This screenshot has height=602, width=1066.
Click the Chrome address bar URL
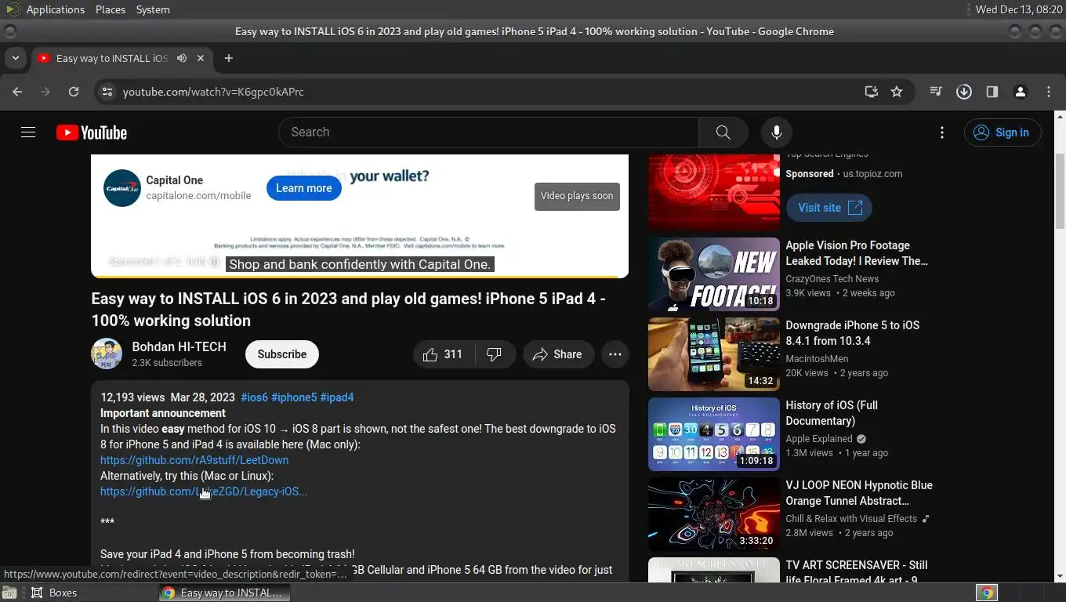click(213, 92)
